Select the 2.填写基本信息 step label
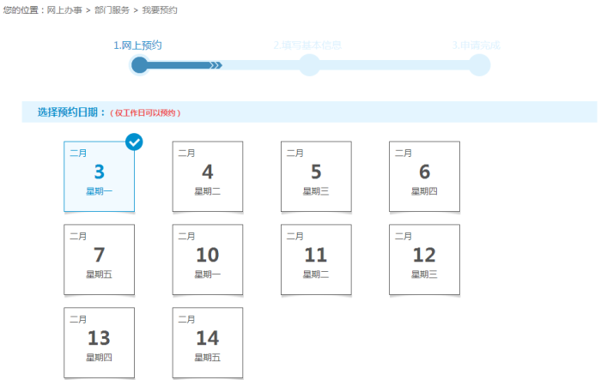This screenshot has width=601, height=380. pyautogui.click(x=307, y=45)
